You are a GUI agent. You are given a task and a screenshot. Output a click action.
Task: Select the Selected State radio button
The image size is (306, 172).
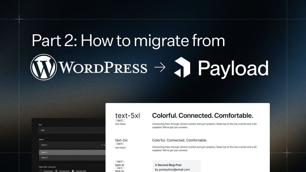(73, 171)
